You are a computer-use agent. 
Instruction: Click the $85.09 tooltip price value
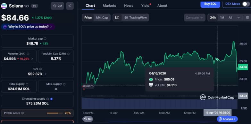(169, 80)
